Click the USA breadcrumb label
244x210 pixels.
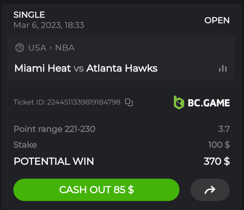pos(37,48)
